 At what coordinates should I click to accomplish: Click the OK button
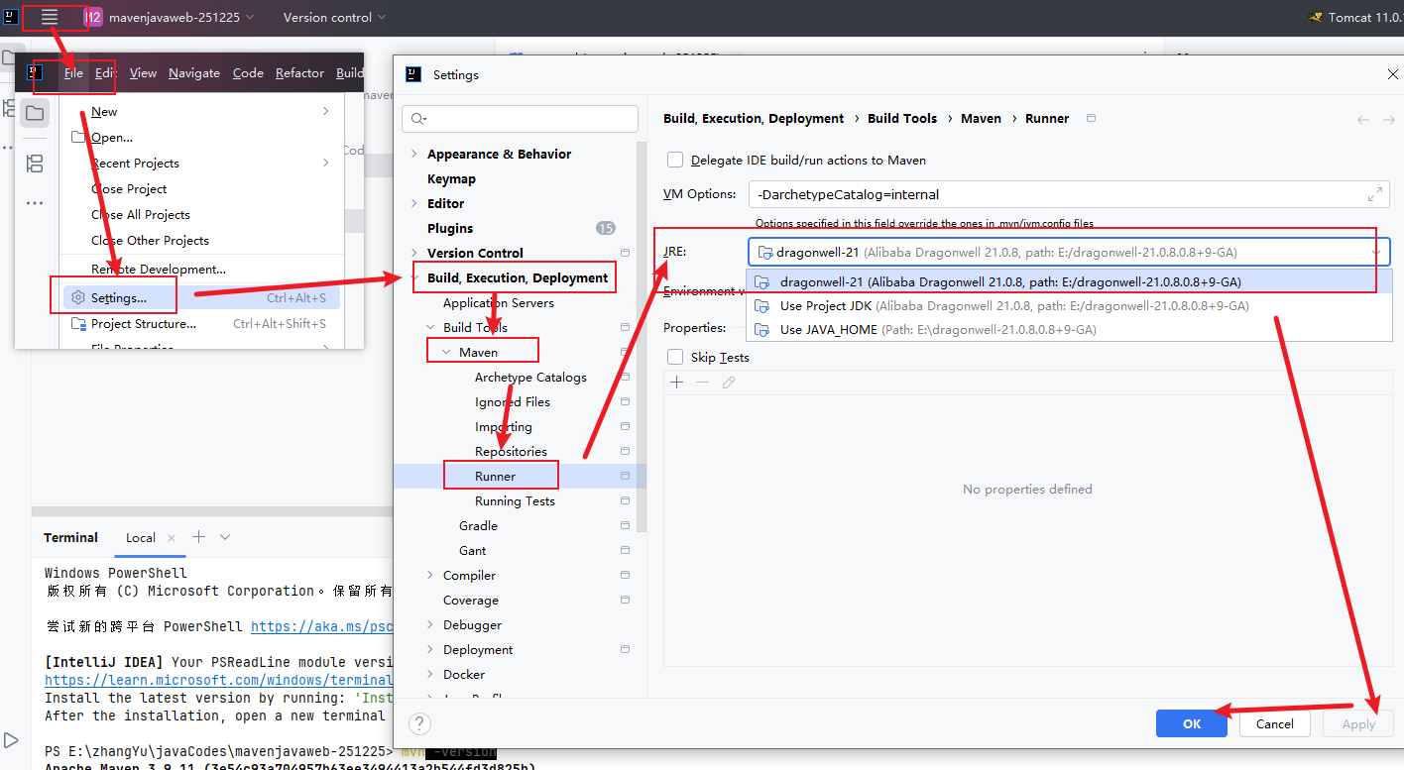(1191, 723)
